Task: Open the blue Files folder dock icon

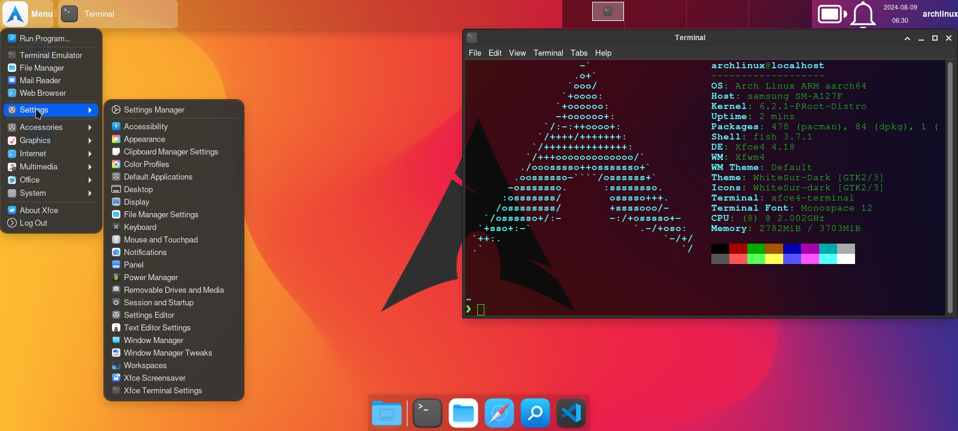Action: 463,413
